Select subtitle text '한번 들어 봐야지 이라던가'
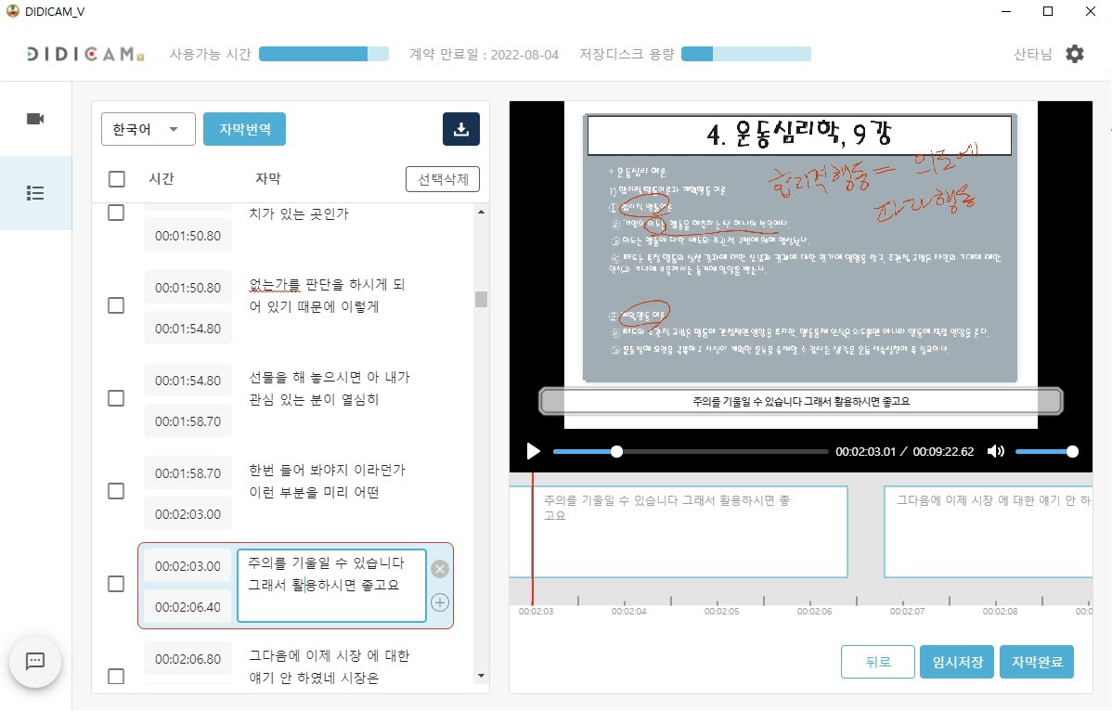This screenshot has width=1112, height=711. tap(327, 470)
